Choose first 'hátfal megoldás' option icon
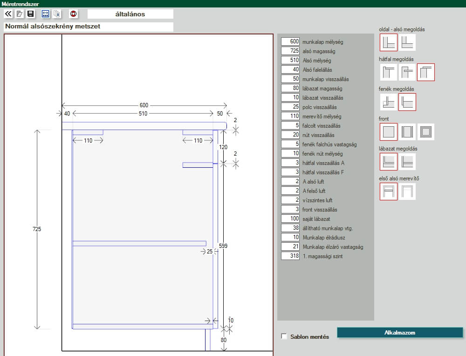The width and height of the screenshot is (466, 356). coord(389,72)
